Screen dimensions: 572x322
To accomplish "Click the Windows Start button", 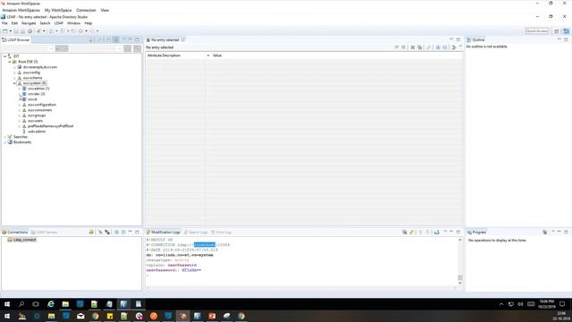I will pos(7,304).
